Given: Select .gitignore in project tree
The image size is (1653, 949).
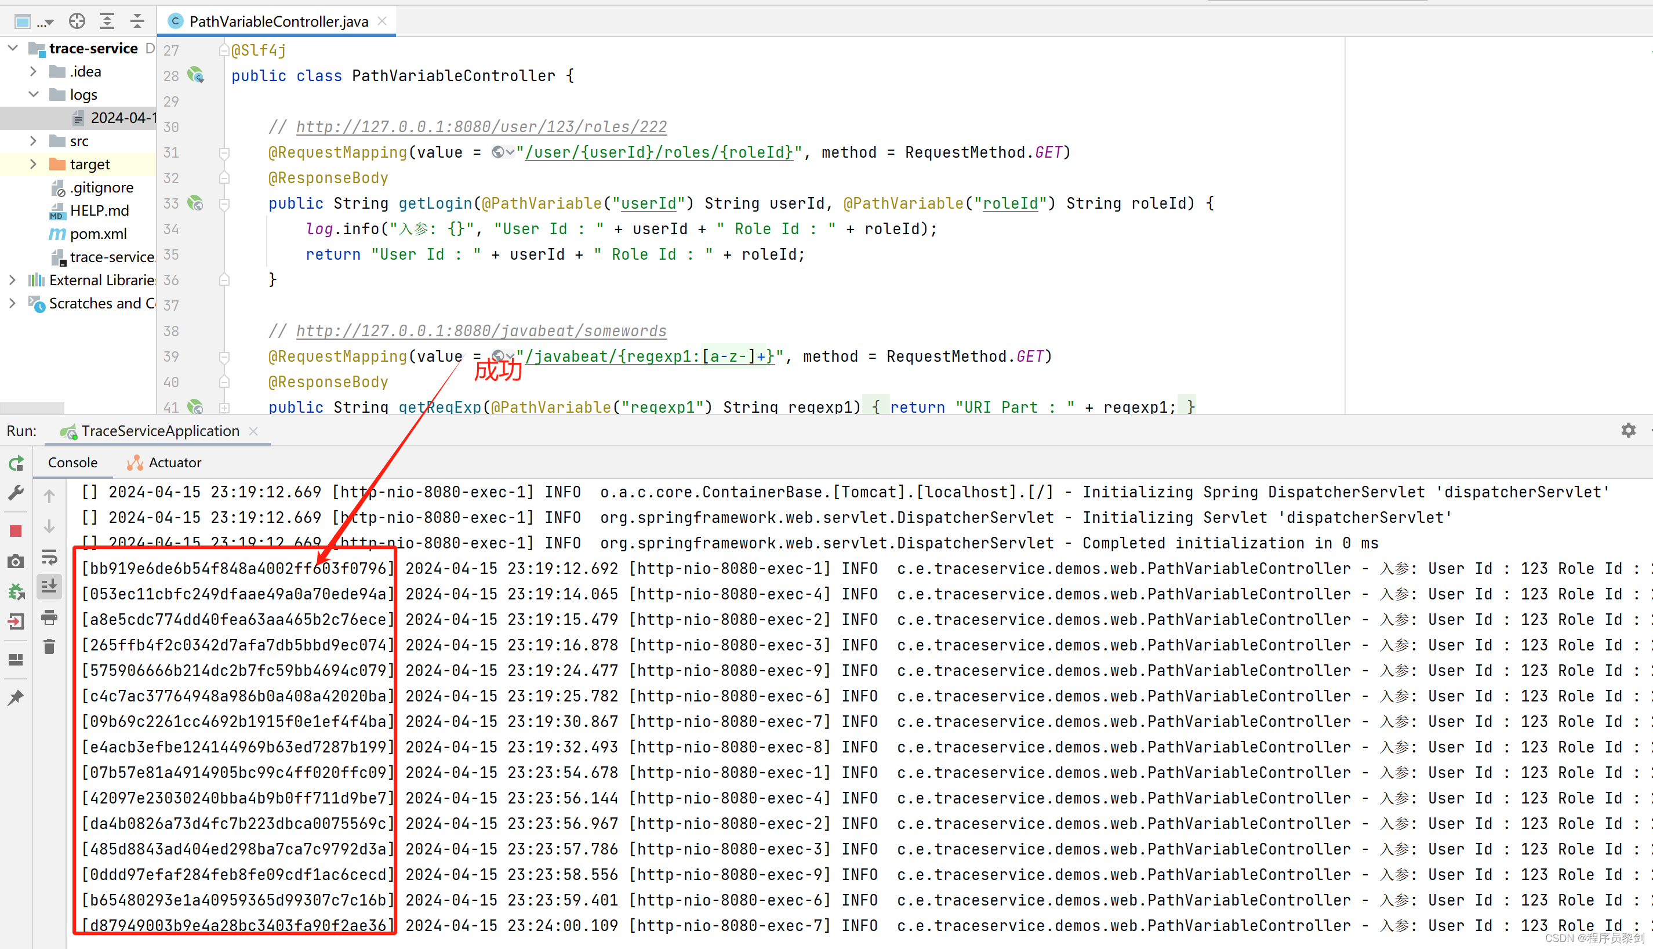Looking at the screenshot, I should click(x=92, y=188).
